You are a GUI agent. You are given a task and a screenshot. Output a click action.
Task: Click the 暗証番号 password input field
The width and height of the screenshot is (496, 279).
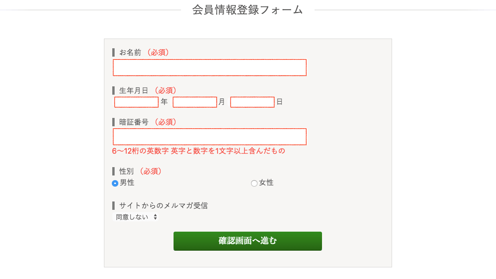[210, 136]
